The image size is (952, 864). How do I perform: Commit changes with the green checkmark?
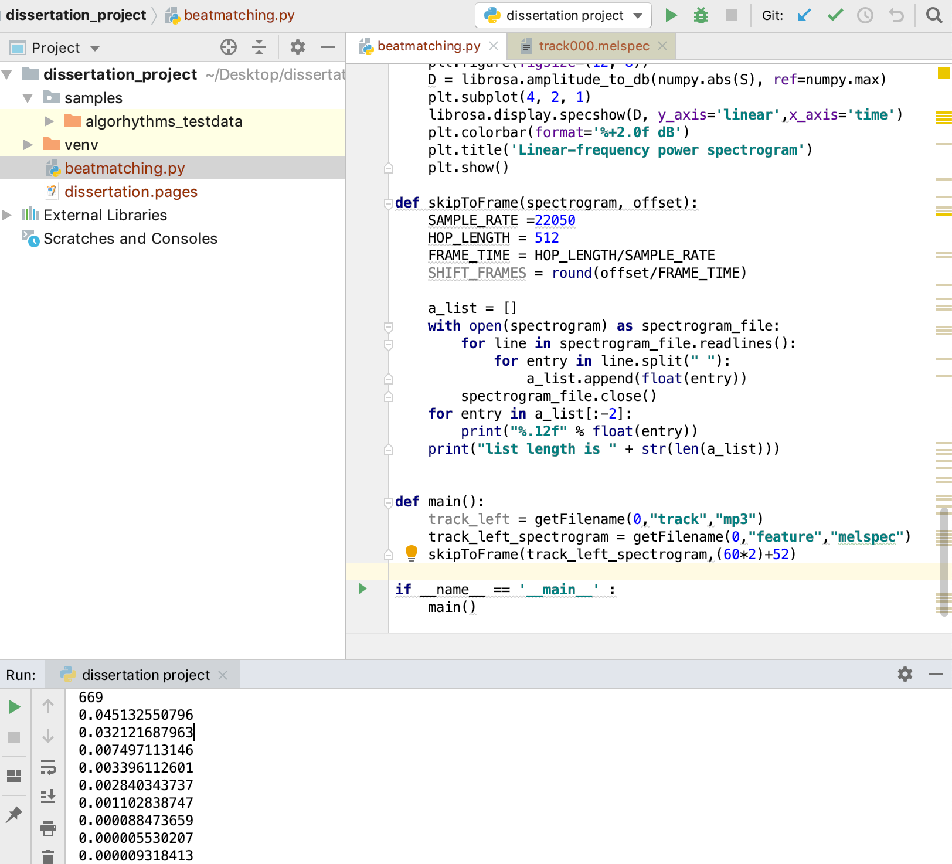tap(835, 15)
